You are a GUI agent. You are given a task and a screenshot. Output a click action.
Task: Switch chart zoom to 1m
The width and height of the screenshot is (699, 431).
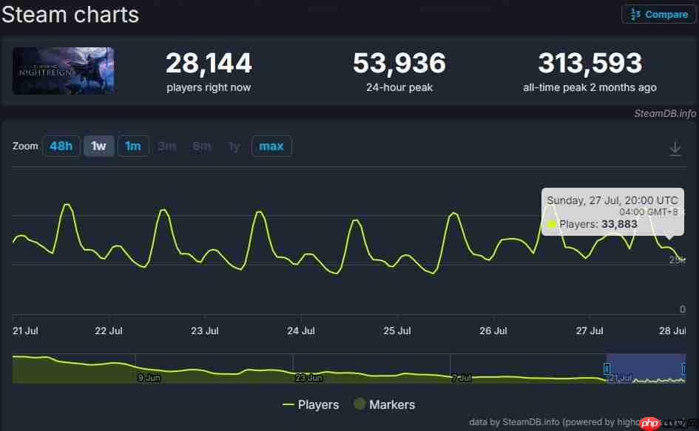tap(133, 146)
